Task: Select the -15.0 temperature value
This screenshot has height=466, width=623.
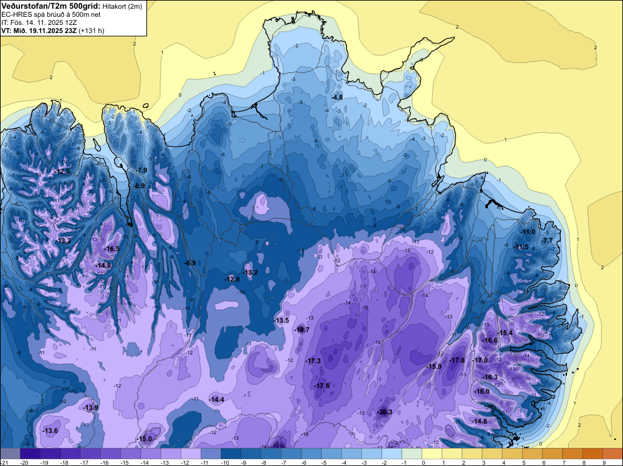Action: tap(144, 439)
